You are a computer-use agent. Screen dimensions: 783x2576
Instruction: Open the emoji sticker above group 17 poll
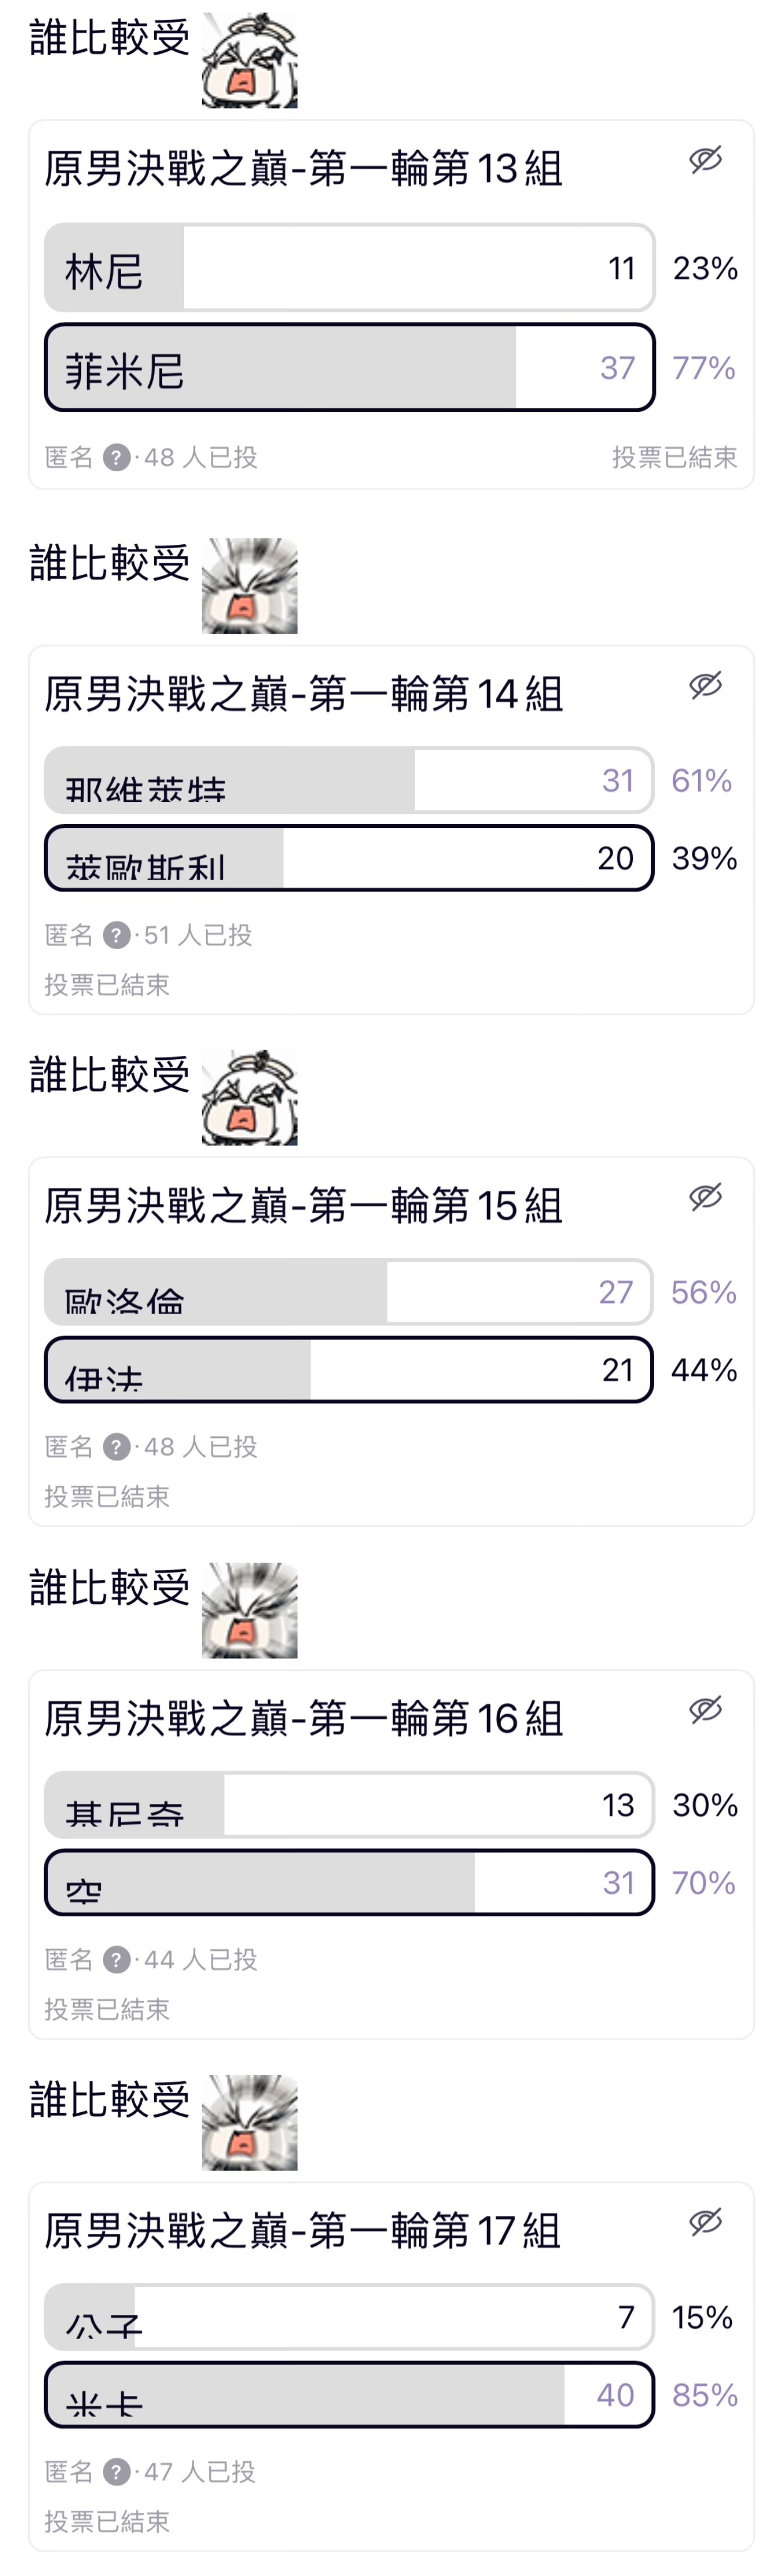[249, 2123]
